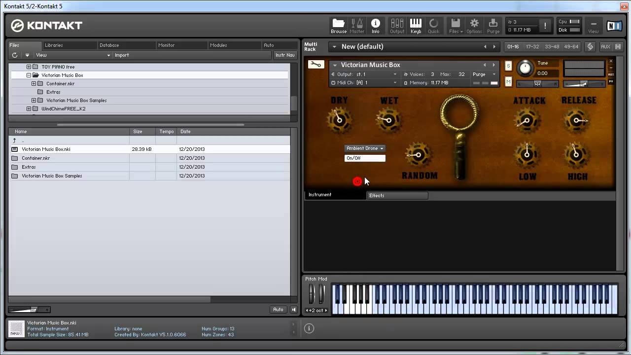Click the NI logo icon
The width and height of the screenshot is (631, 355).
click(x=614, y=26)
